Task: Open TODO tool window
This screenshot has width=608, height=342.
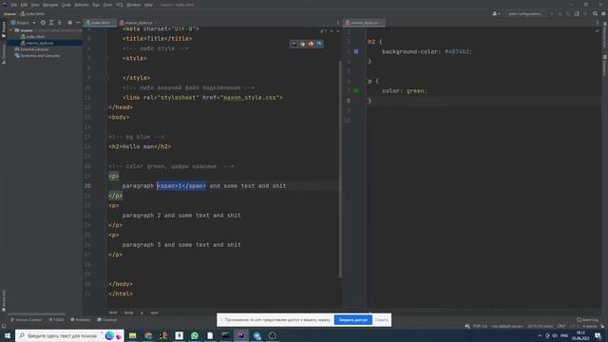Action: [x=57, y=320]
